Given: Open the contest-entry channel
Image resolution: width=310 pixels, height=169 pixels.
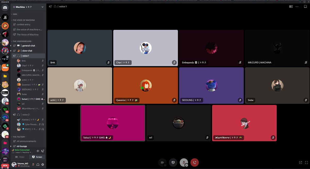Looking at the screenshot, I should (28, 25).
